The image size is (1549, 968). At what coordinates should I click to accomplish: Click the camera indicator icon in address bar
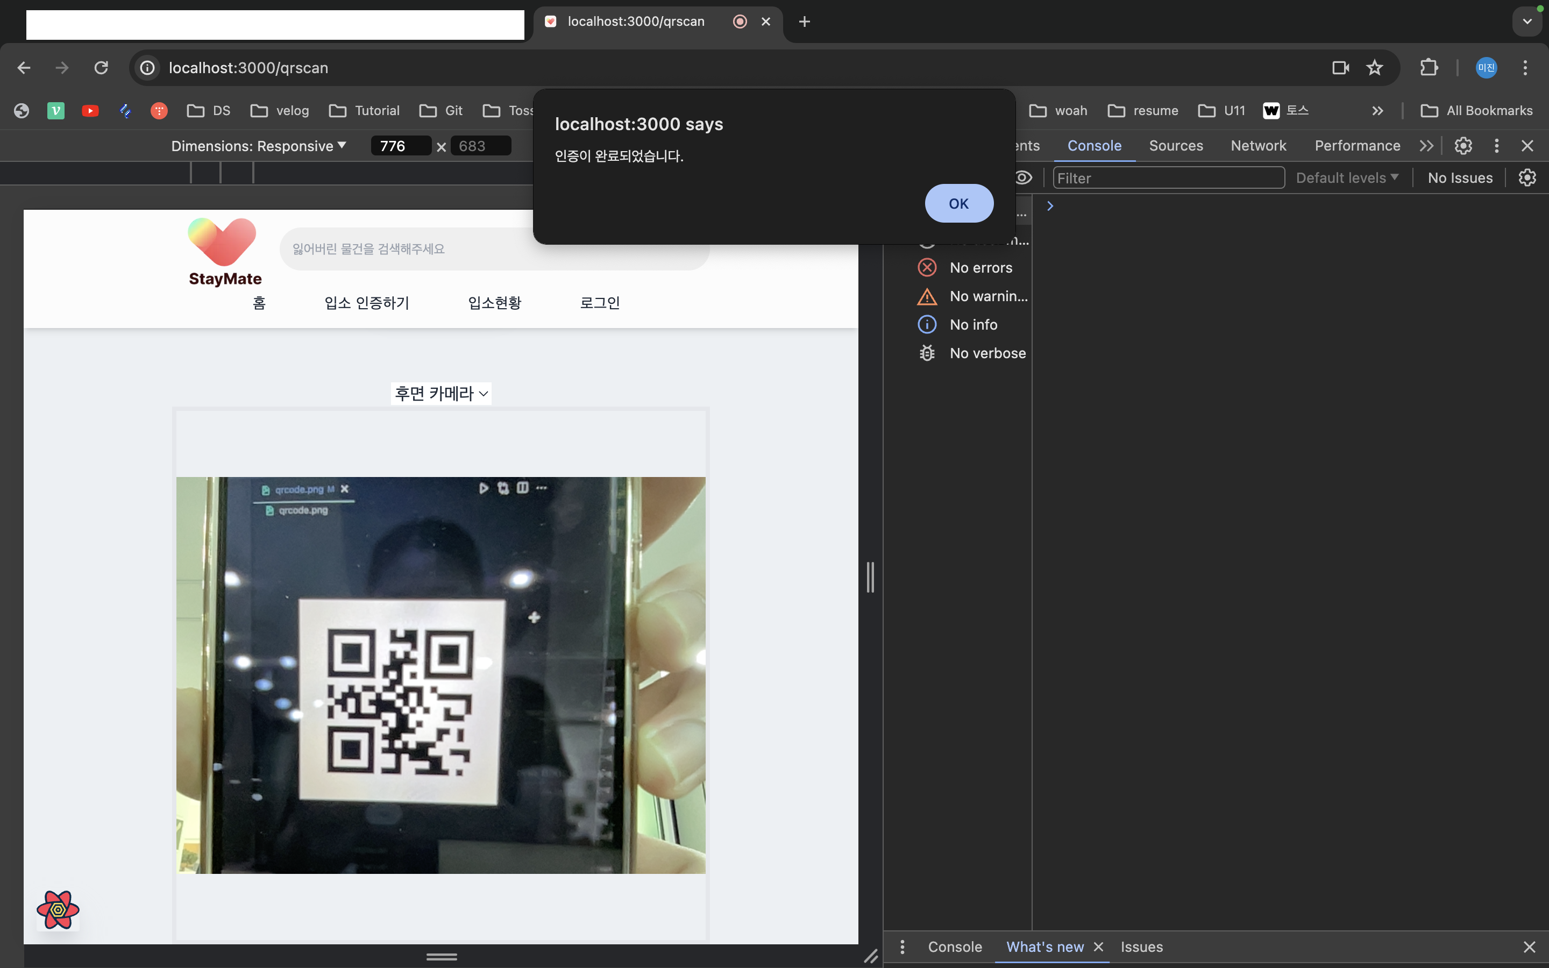coord(1340,68)
